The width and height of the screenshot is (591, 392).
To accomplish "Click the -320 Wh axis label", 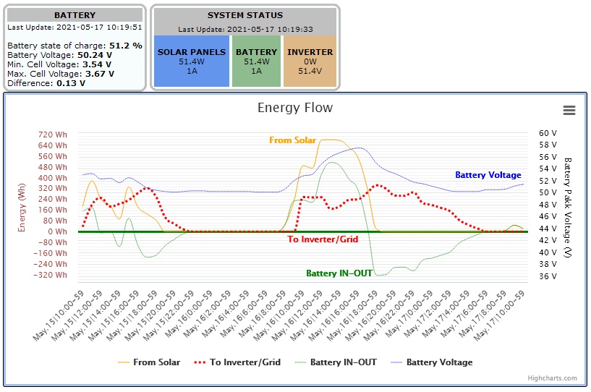I will coord(50,275).
